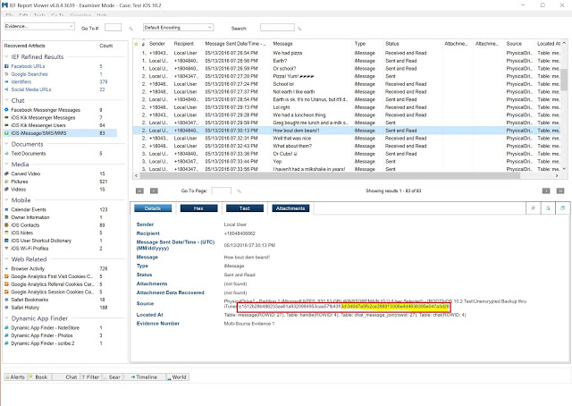Click the Safari History artifact icon
This screenshot has height=406, width=572.
[6, 308]
